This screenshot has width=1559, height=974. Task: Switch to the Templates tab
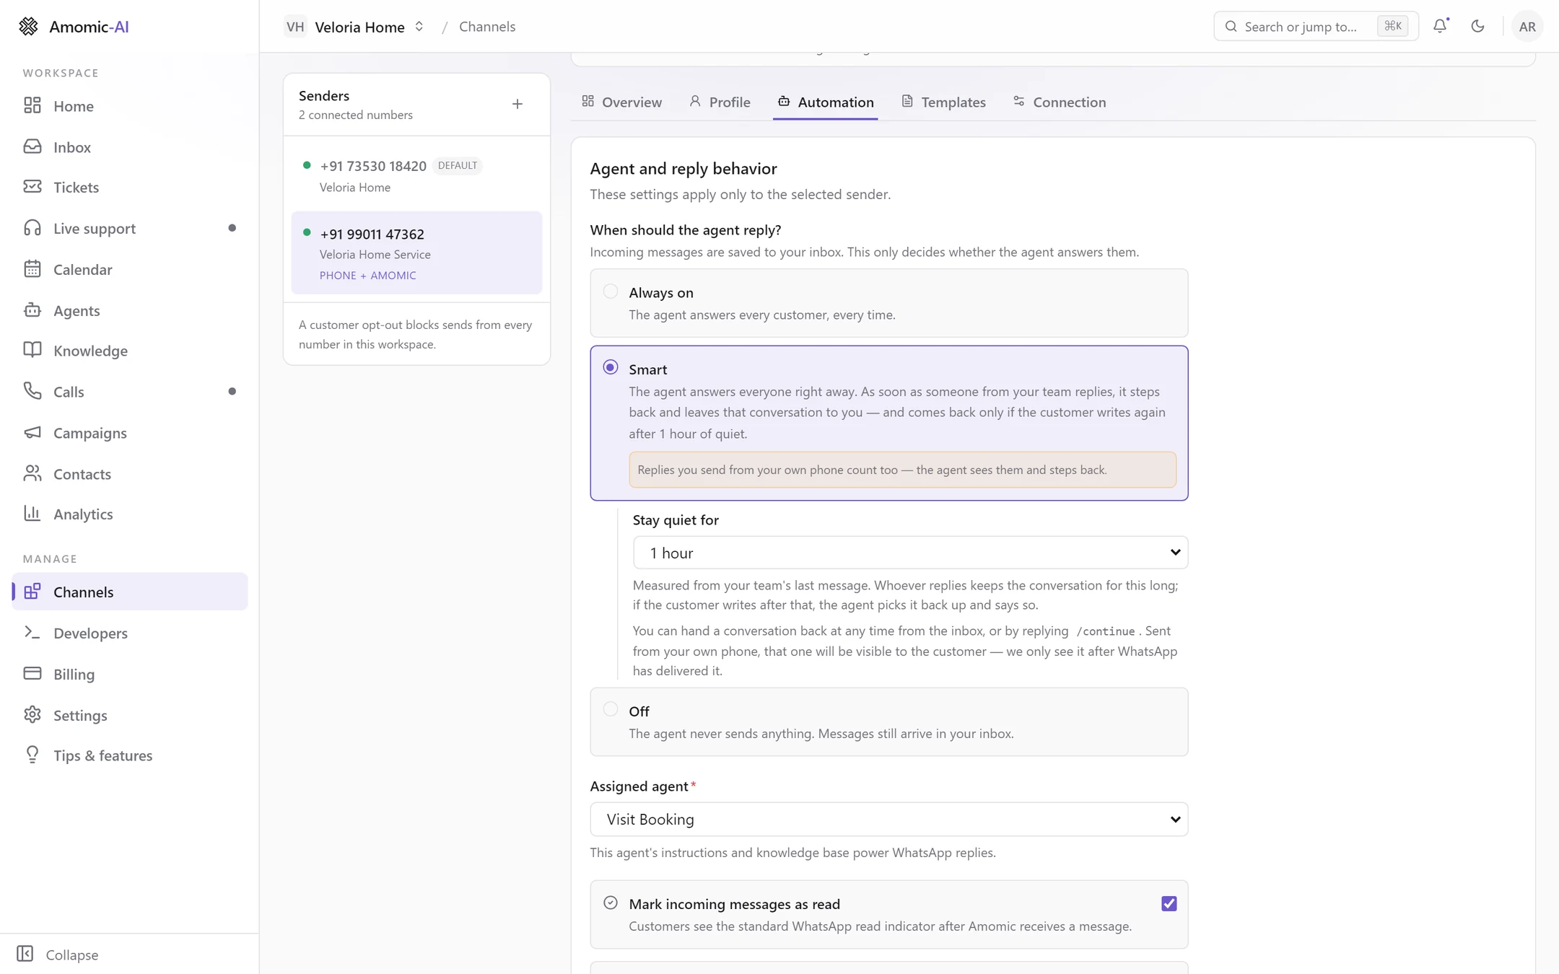tap(943, 102)
